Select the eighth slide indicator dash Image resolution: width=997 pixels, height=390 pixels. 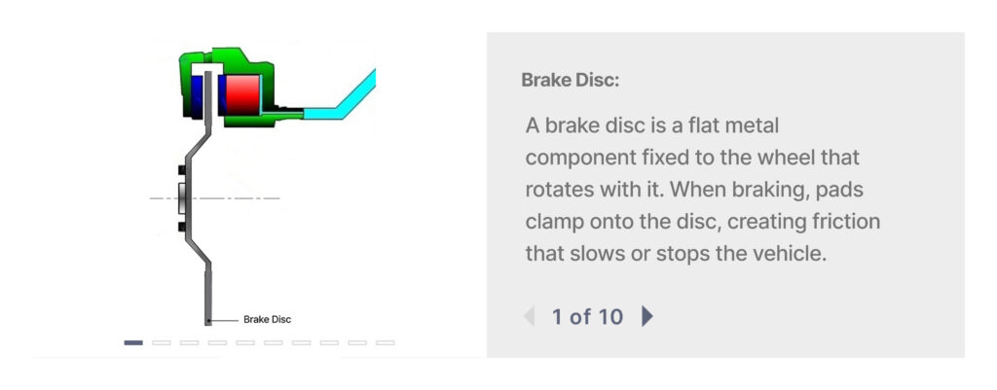329,342
